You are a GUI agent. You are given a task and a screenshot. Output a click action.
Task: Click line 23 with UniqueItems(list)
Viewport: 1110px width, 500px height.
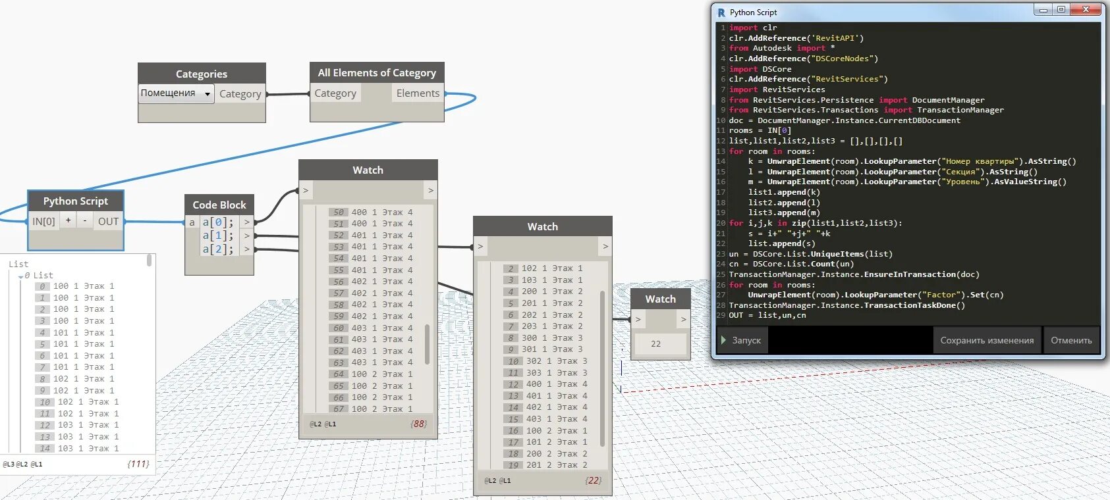pyautogui.click(x=810, y=254)
